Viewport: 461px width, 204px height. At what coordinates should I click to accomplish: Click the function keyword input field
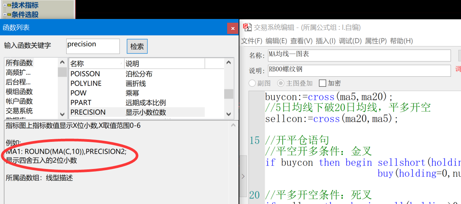pyautogui.click(x=93, y=46)
